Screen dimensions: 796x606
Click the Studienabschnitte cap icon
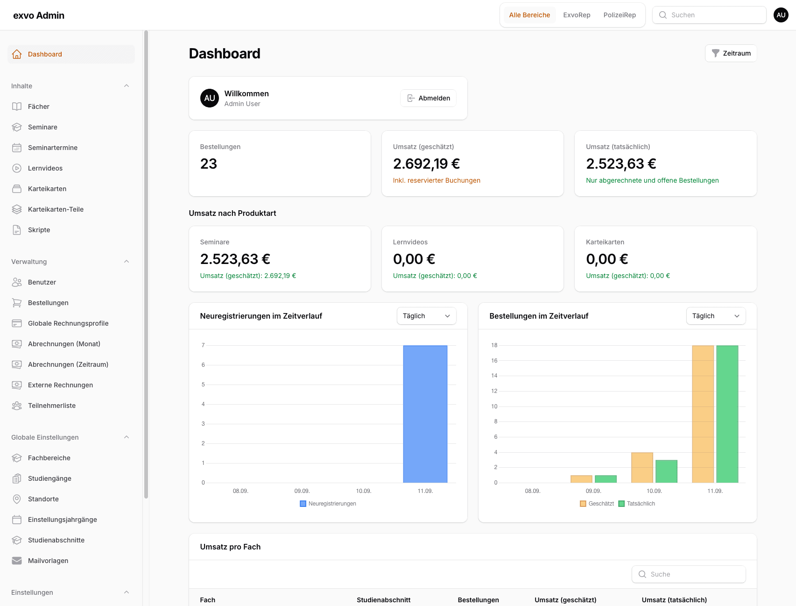point(17,540)
